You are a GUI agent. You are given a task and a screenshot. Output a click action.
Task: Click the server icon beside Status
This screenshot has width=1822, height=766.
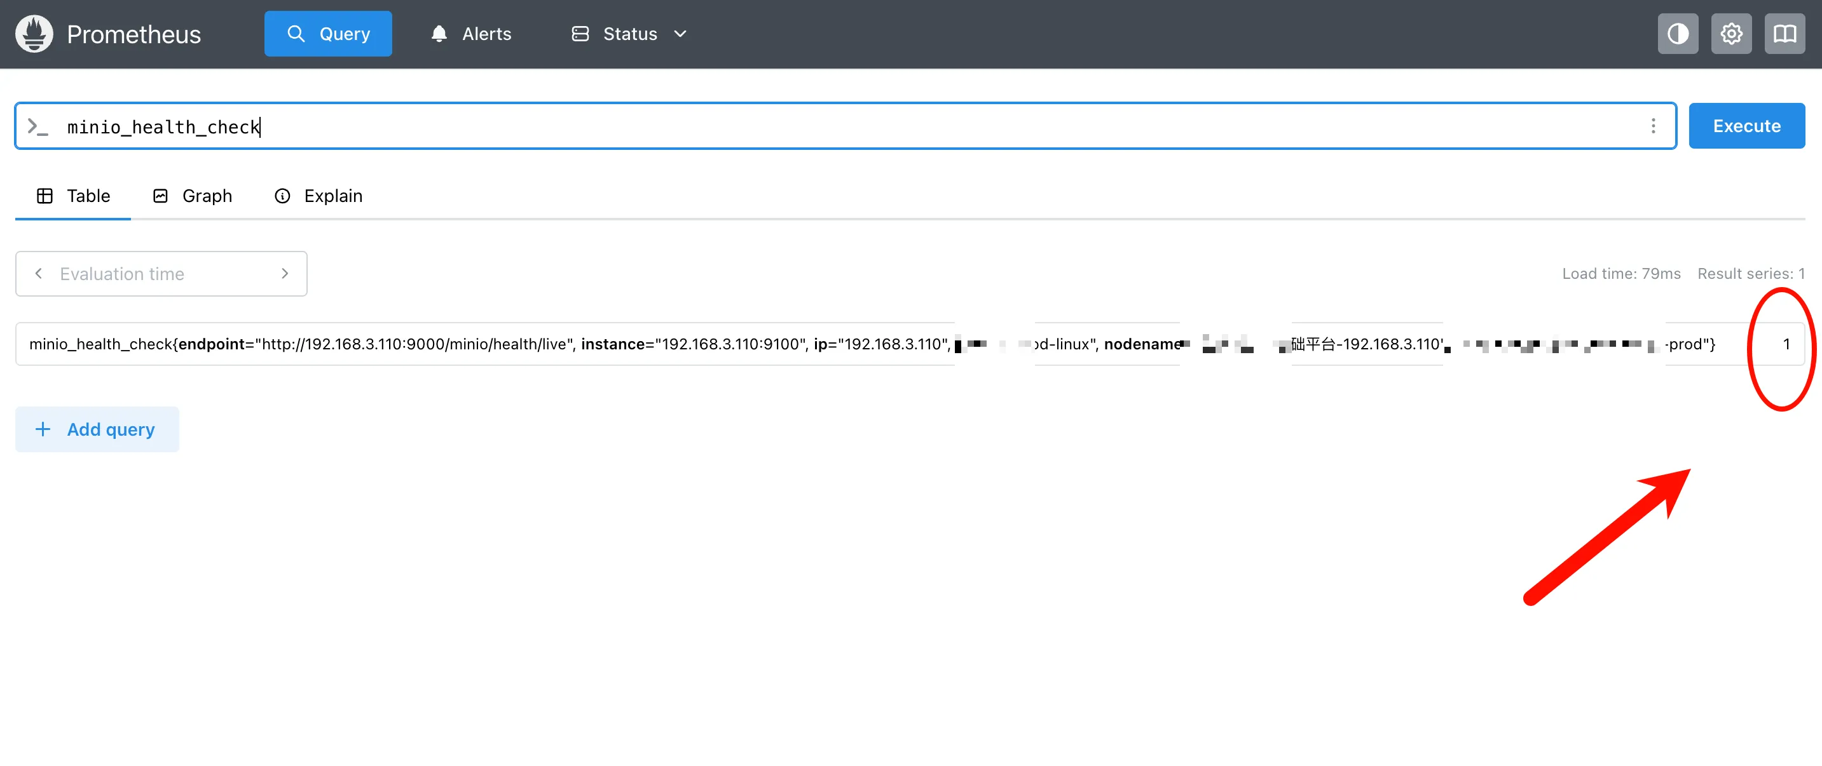pyautogui.click(x=579, y=33)
